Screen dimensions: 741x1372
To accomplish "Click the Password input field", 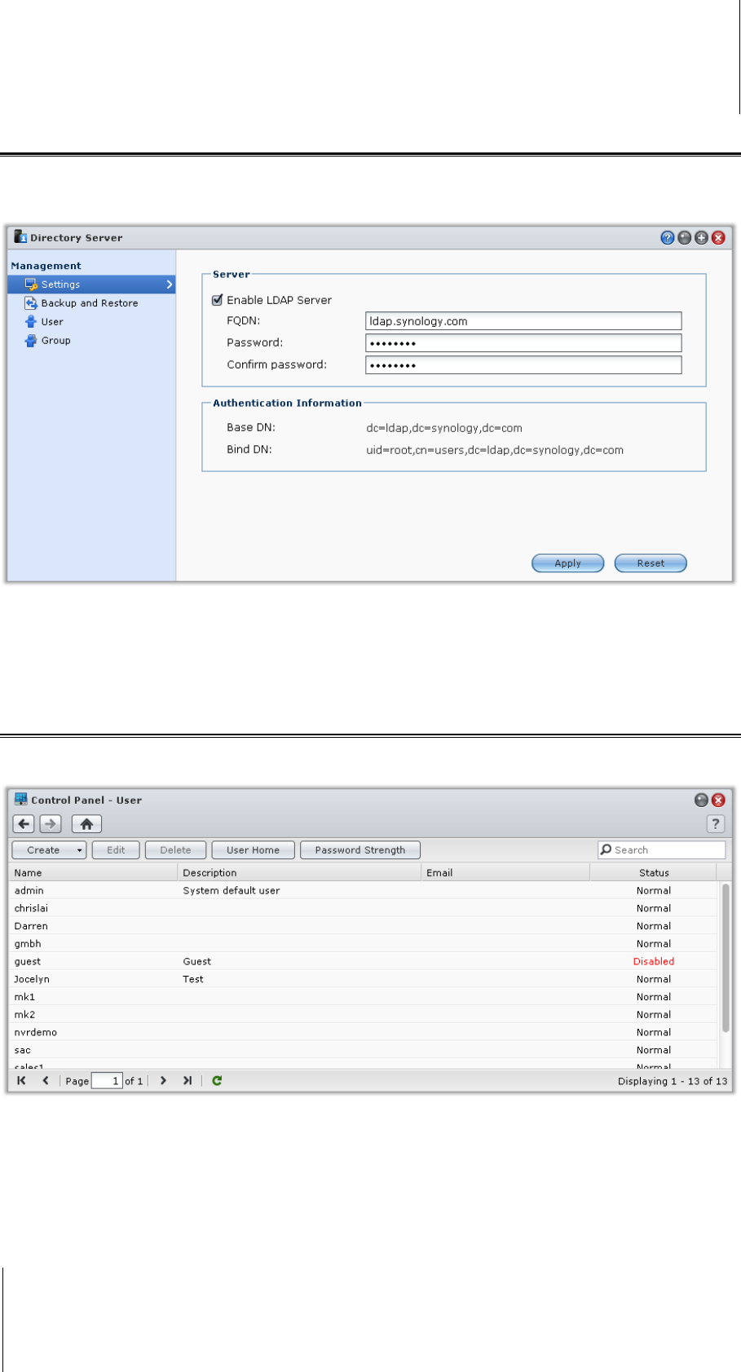I will [x=523, y=343].
